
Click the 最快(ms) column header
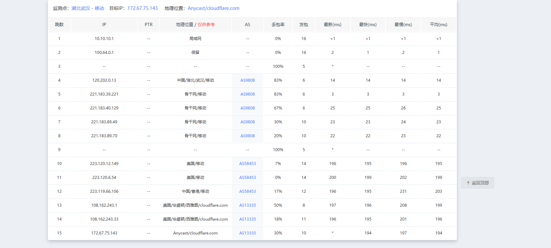tap(368, 24)
